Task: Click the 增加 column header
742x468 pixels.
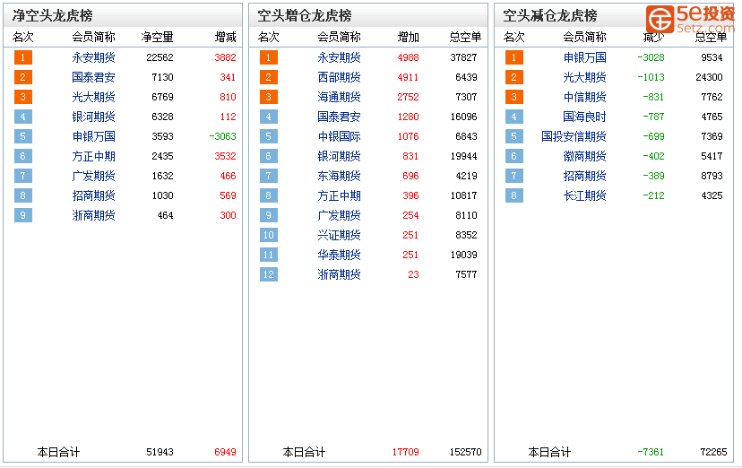Action: click(x=408, y=37)
